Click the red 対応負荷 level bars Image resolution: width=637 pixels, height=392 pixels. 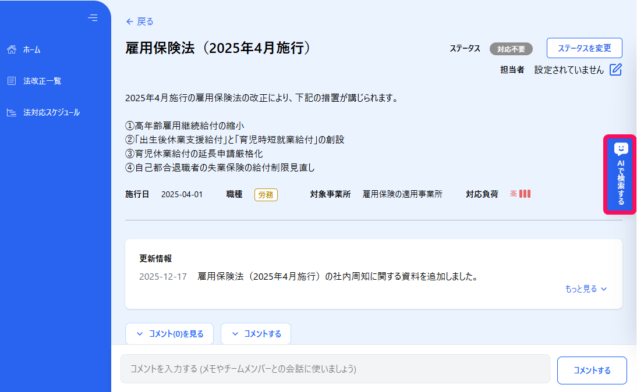(525, 194)
